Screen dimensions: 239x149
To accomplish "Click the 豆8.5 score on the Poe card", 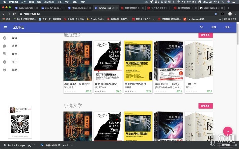I will [x=119, y=91].
